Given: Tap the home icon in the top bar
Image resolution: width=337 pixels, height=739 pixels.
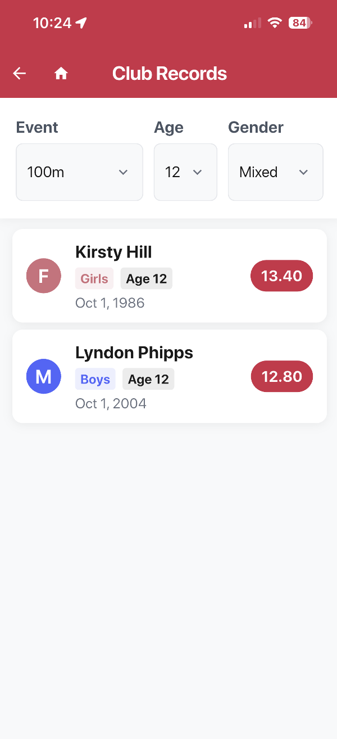Looking at the screenshot, I should (x=61, y=73).
